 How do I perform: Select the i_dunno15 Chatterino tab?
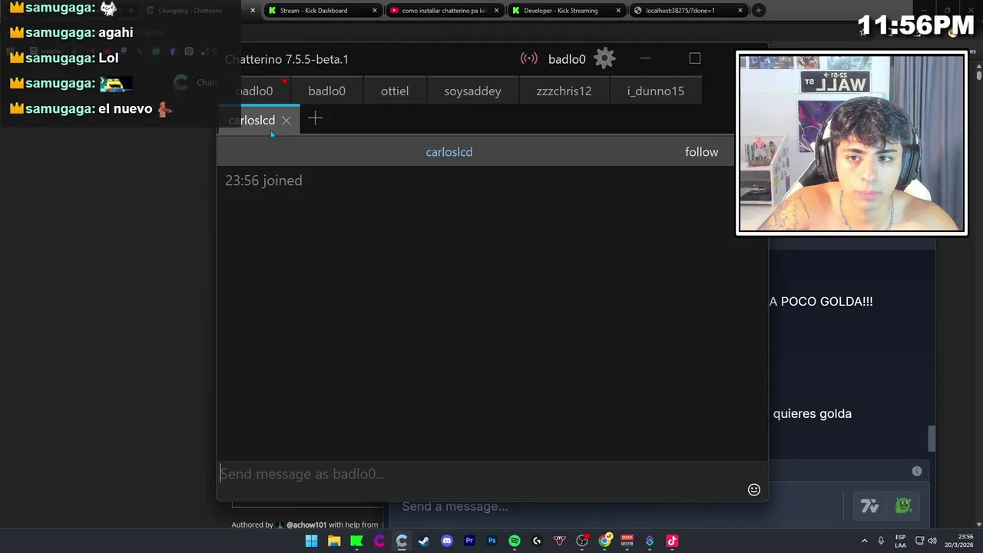[655, 91]
